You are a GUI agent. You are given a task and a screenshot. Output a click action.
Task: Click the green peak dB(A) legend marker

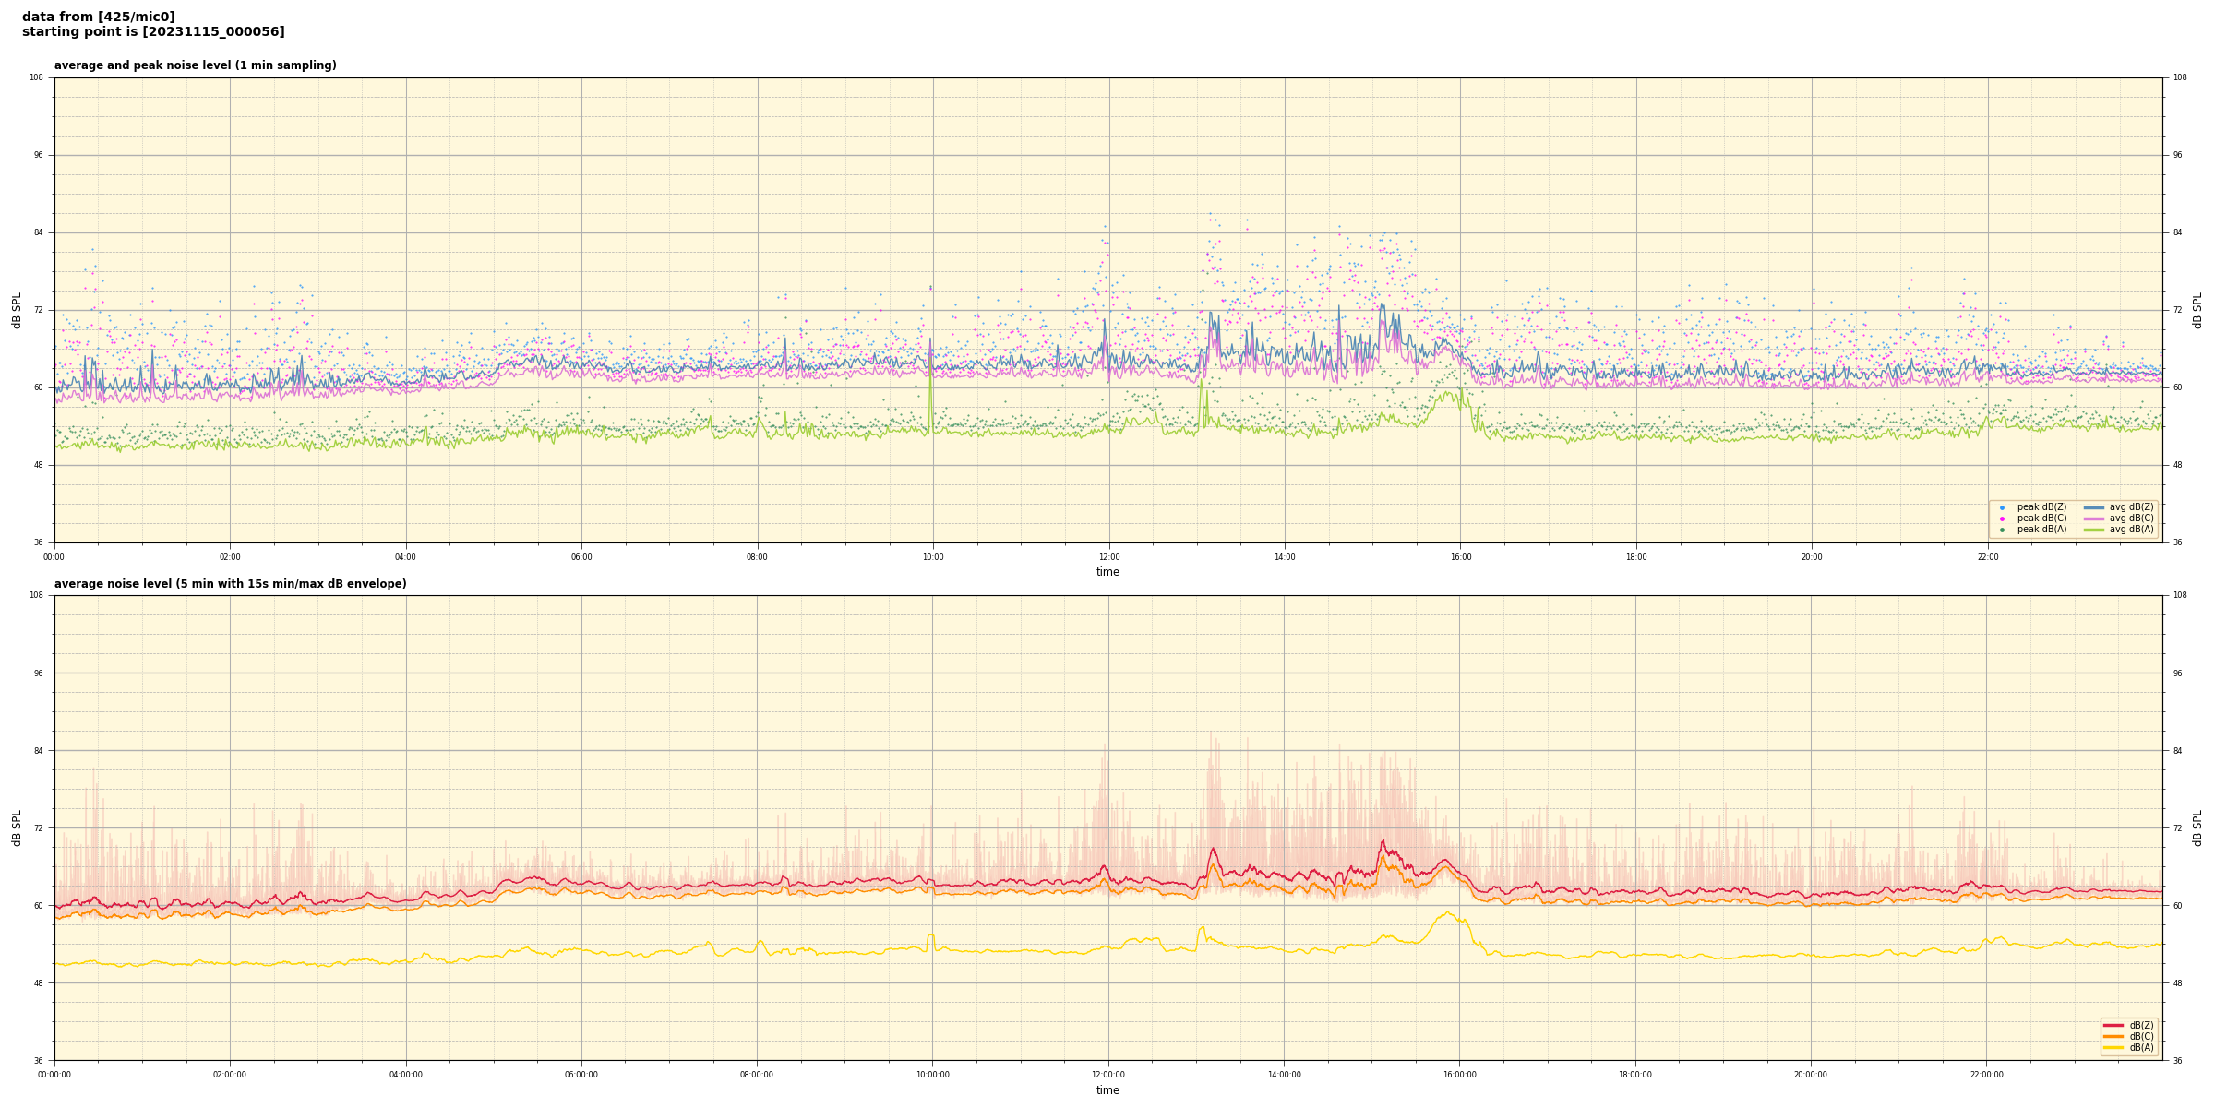2002,530
